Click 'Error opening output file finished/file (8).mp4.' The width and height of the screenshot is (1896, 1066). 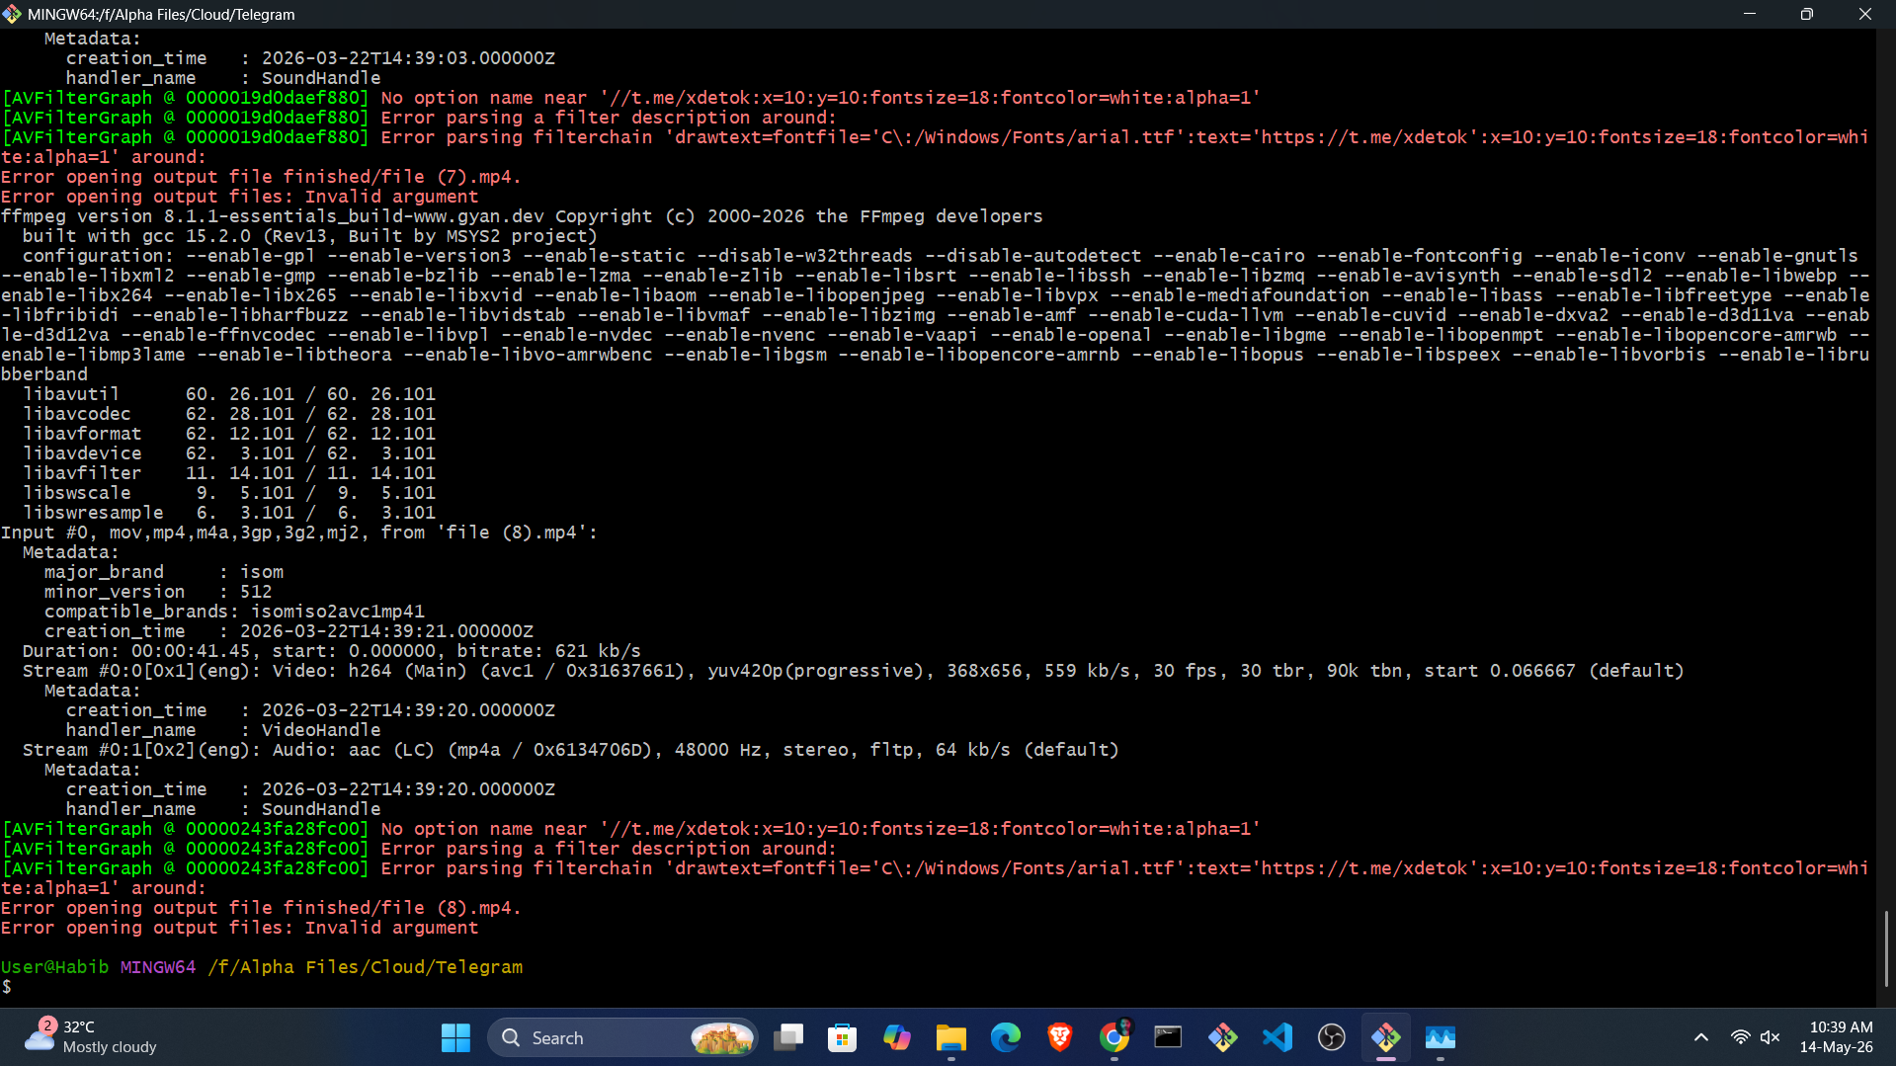coord(261,908)
